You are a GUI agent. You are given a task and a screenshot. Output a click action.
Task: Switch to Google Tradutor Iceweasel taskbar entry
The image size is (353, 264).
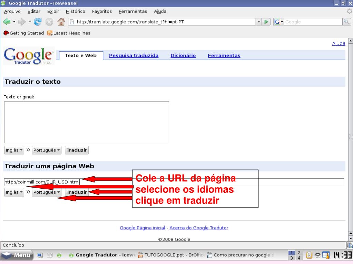click(102, 255)
